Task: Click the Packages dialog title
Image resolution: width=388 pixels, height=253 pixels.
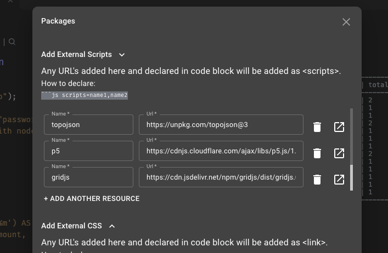Action: [x=58, y=21]
